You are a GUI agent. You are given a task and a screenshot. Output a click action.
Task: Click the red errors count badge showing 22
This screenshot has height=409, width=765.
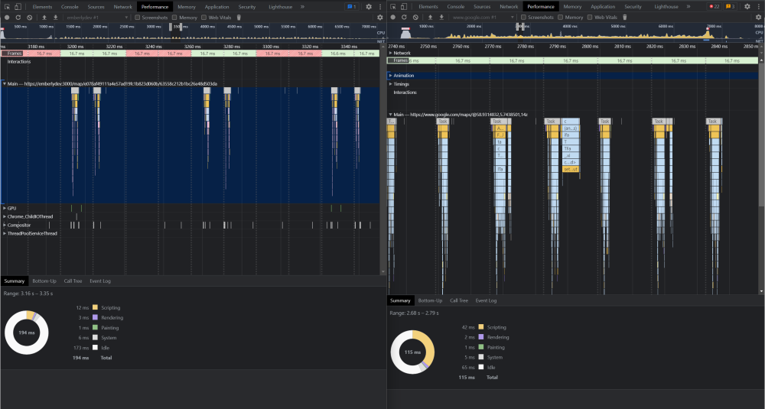coord(714,6)
